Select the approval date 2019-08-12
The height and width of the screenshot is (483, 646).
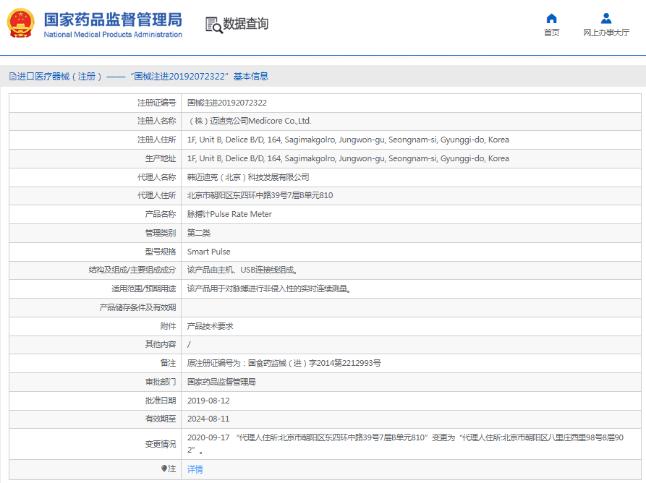point(208,401)
